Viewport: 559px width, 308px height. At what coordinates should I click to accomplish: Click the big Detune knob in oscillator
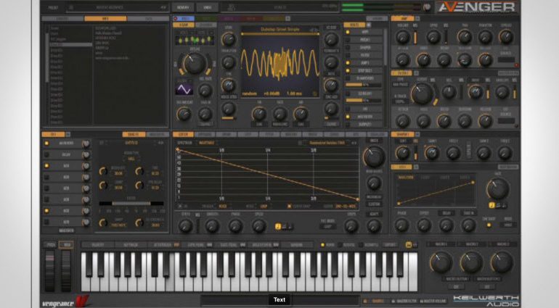[193, 63]
